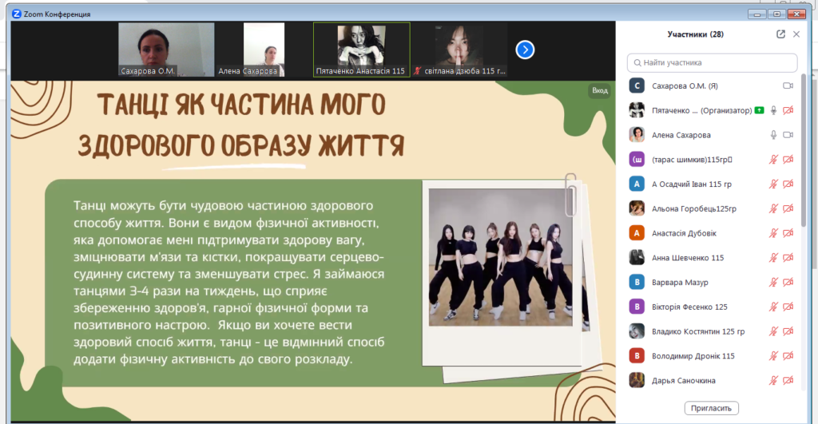Screen dimensions: 818x424
Task: Click avatar of Альона Горобець125гр
Action: [x=637, y=208]
